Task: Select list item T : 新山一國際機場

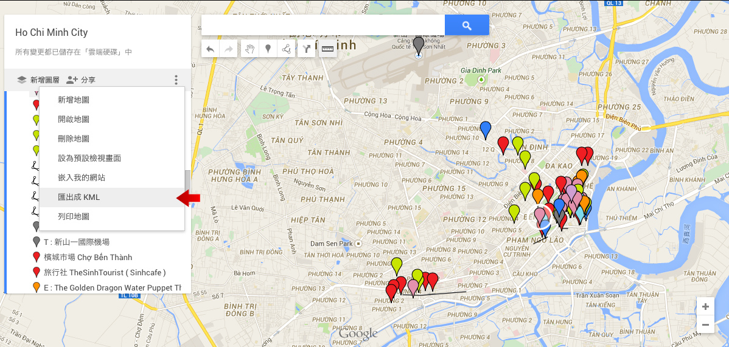Action: click(77, 242)
